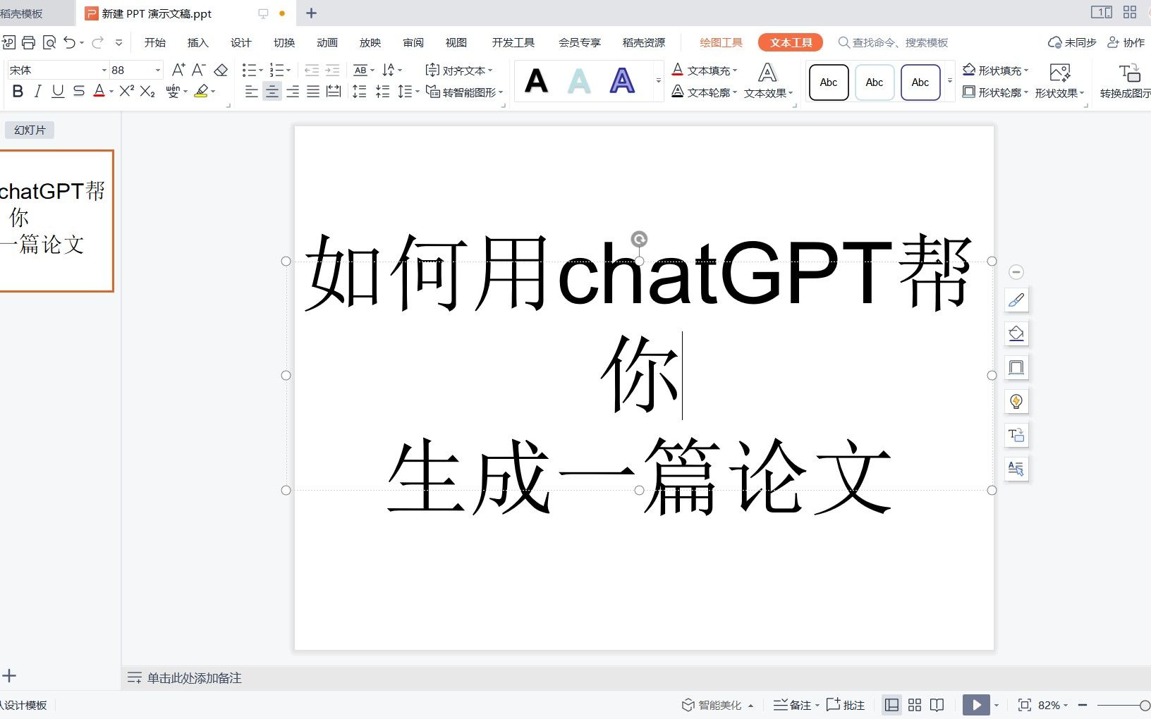Increase indent level icon
This screenshot has width=1151, height=719.
[332, 70]
